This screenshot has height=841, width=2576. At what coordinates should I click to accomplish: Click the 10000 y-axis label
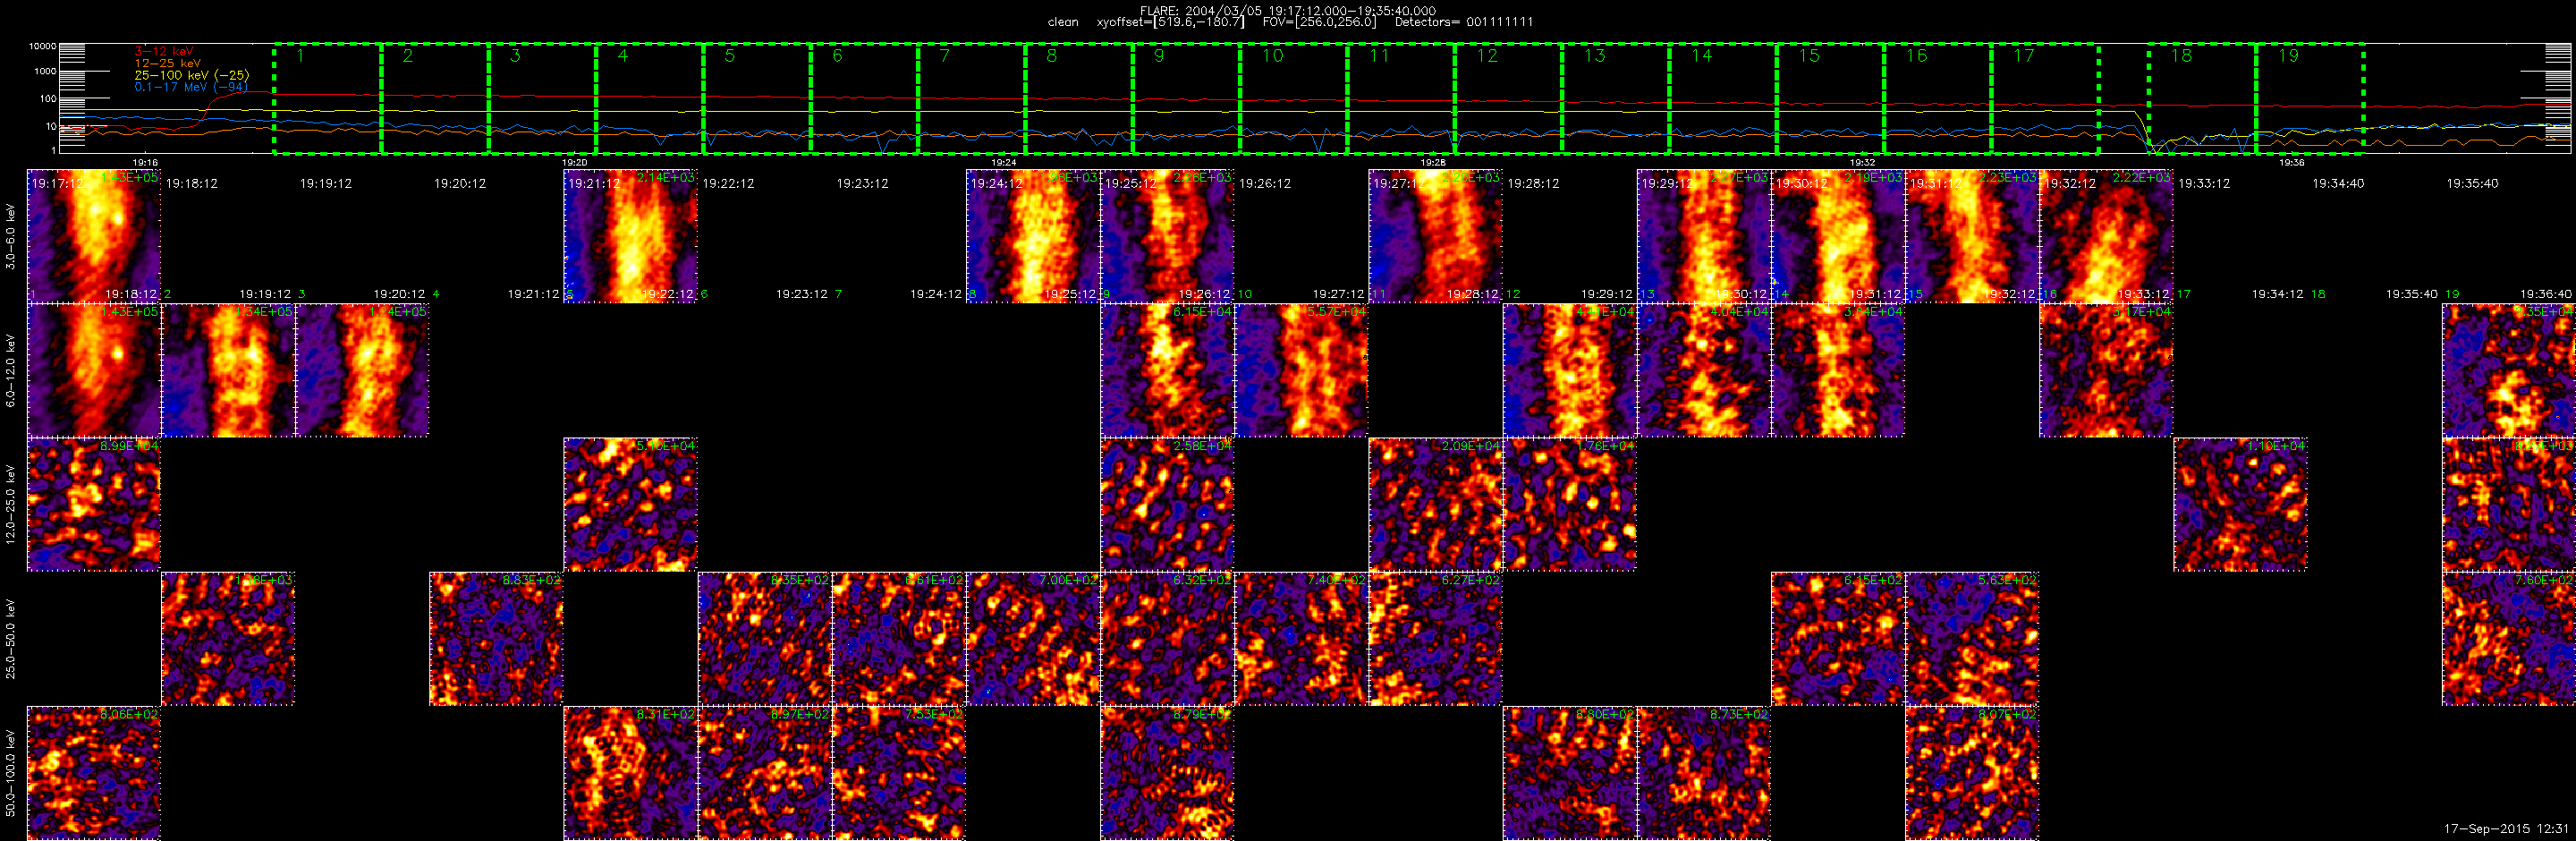[x=42, y=46]
